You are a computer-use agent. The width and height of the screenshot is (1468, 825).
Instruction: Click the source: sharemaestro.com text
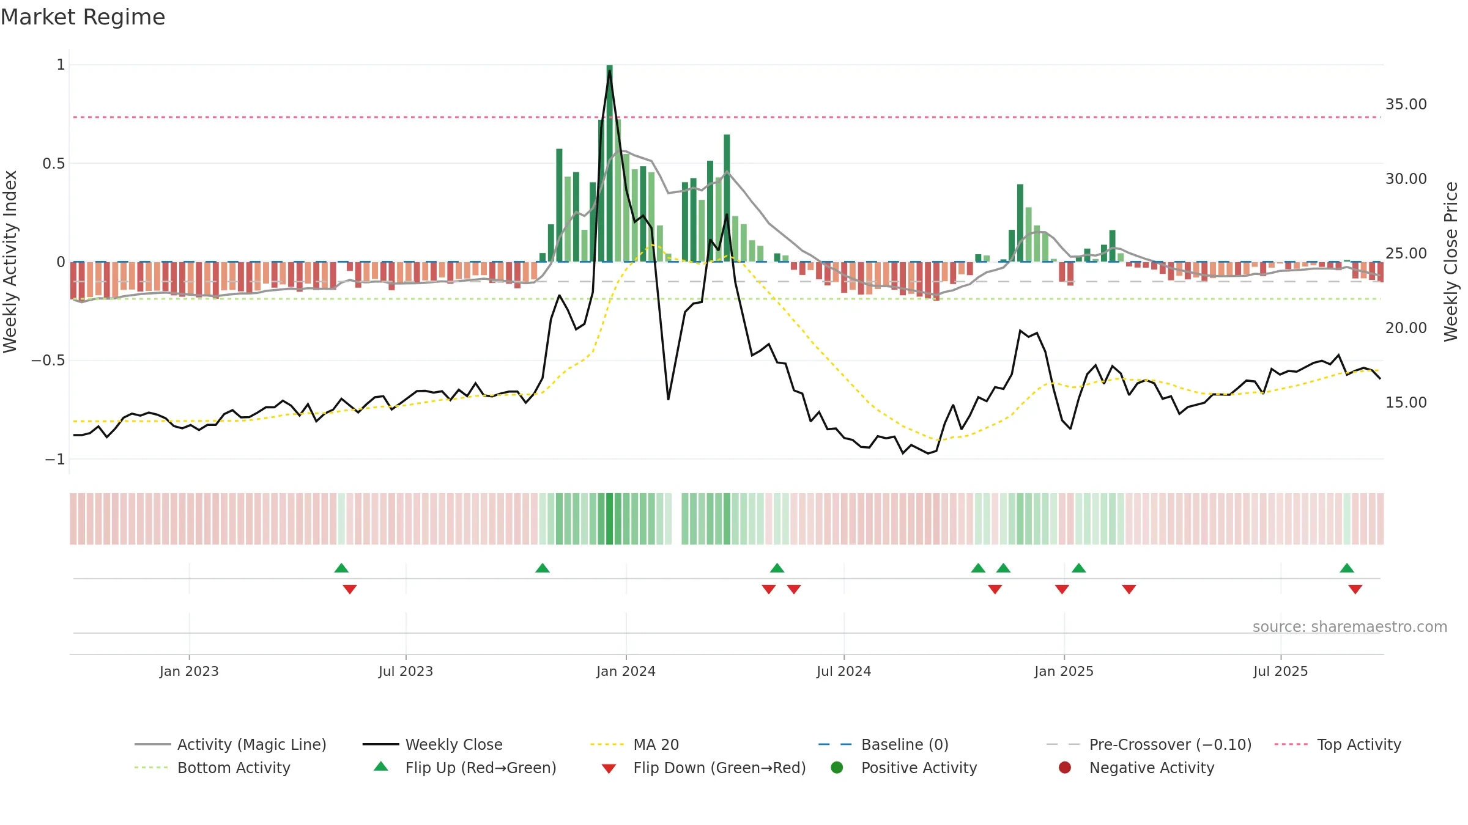click(x=1350, y=627)
